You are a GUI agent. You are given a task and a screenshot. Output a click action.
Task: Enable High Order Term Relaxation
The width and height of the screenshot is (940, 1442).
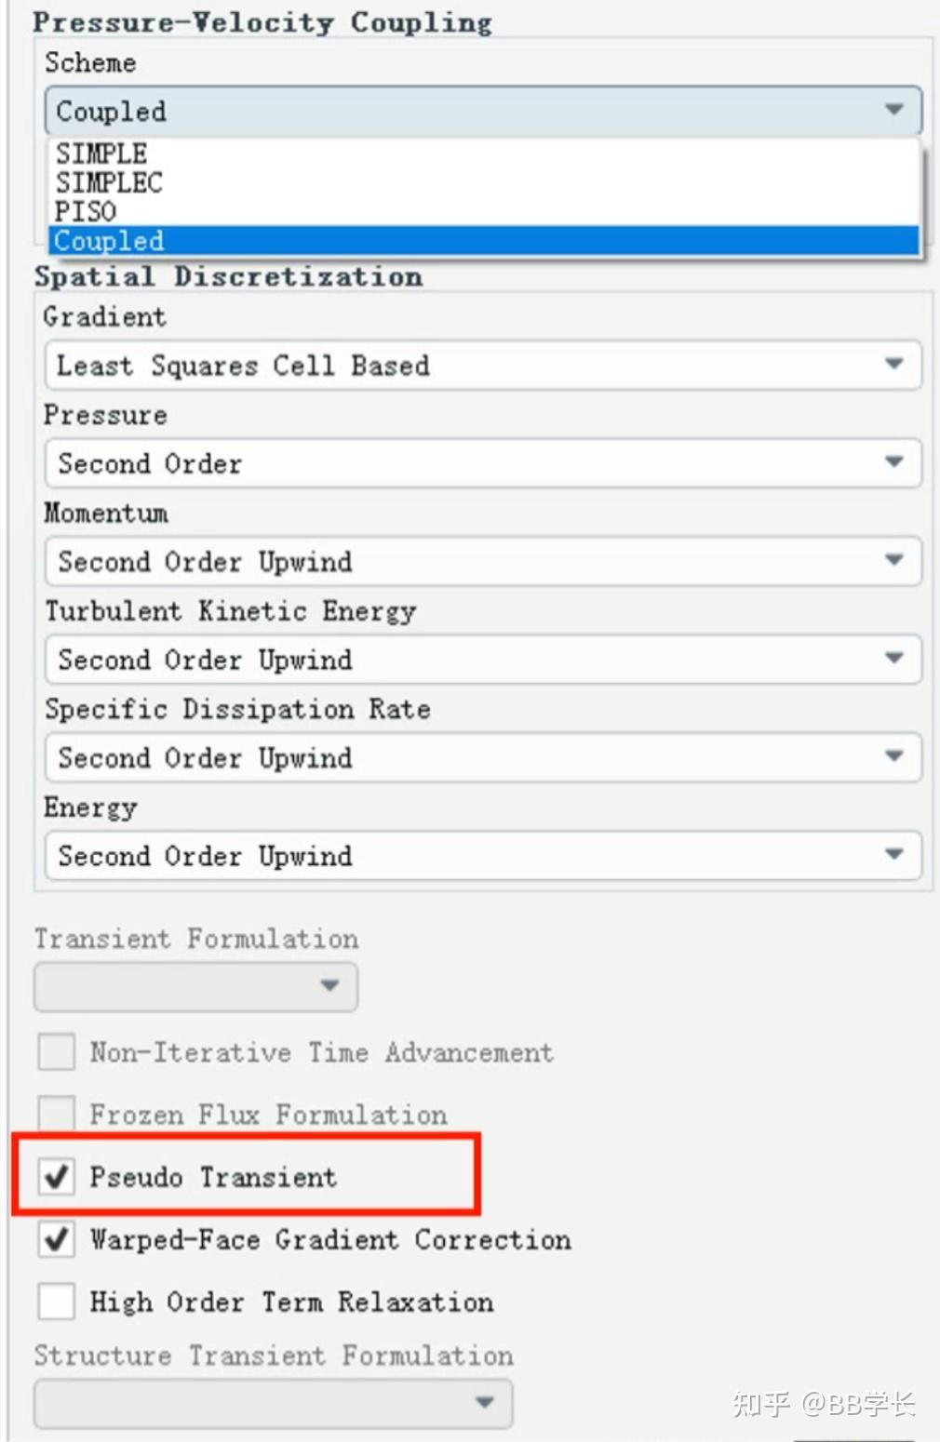click(57, 1302)
